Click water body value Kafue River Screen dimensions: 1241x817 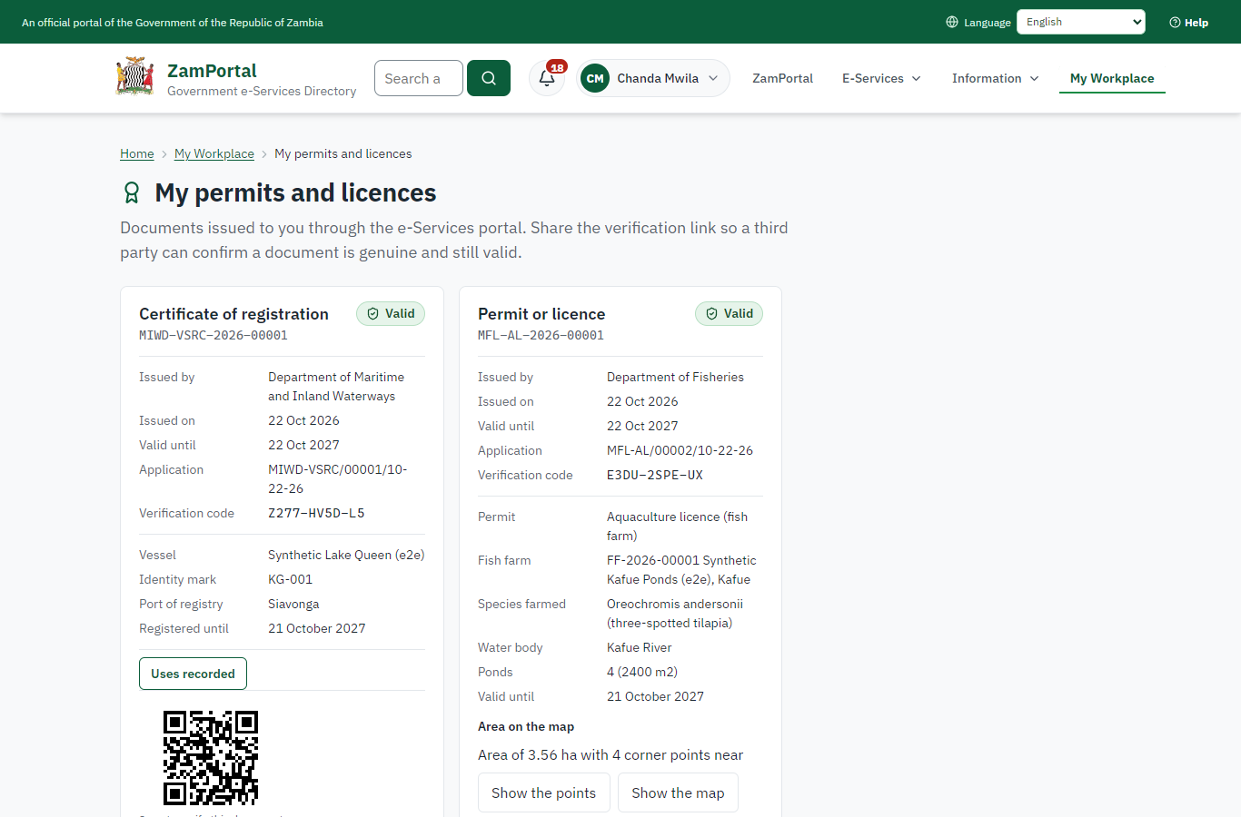(640, 647)
